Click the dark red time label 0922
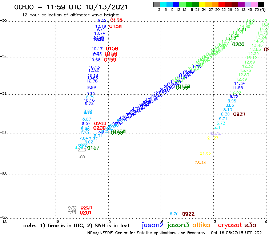 coord(188,214)
